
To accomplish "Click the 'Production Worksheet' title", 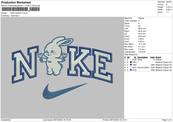I will tap(16, 2).
